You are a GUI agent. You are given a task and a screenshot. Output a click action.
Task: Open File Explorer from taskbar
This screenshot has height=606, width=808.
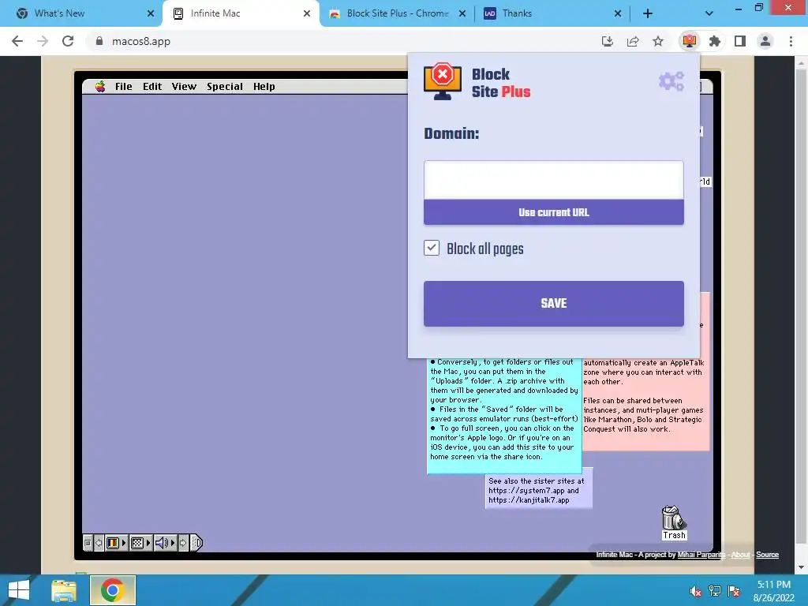64,590
